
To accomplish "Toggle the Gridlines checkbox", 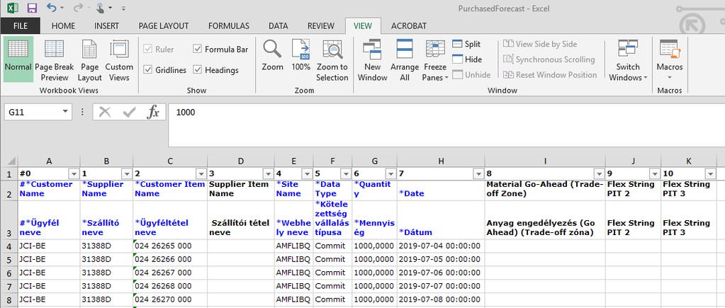I will (x=148, y=69).
